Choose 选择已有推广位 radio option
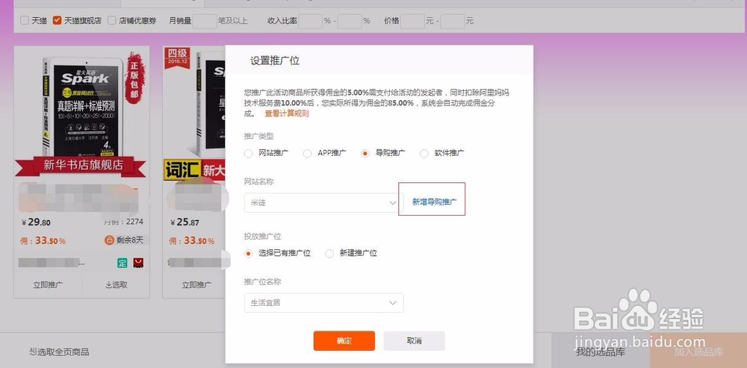The height and width of the screenshot is (368, 747). 248,253
